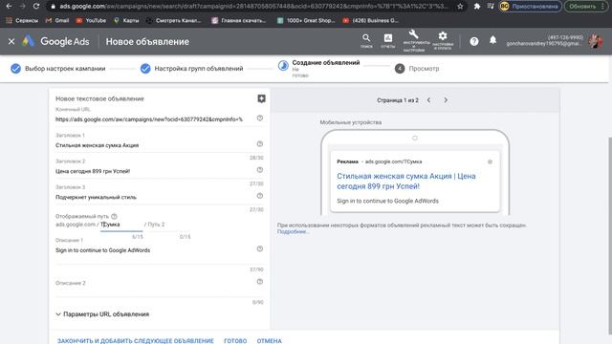Open the Подробнее link

tap(294, 231)
